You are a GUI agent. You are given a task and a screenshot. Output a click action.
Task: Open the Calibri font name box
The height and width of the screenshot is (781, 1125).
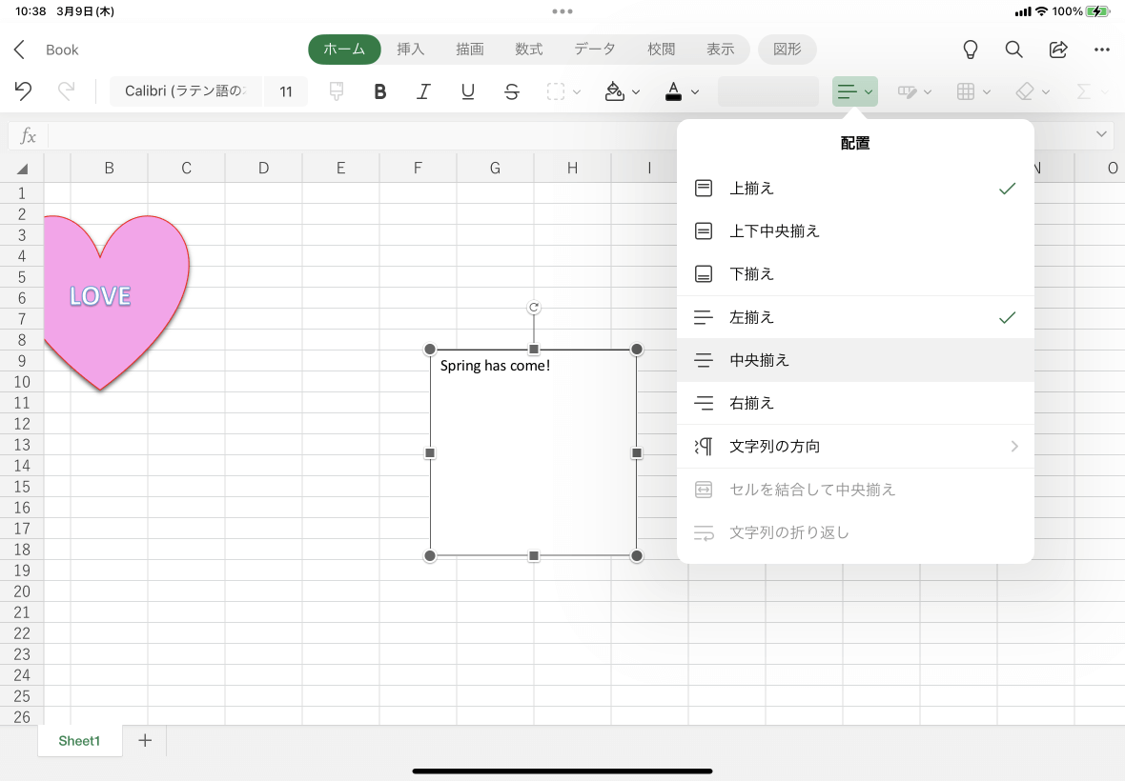pos(185,91)
